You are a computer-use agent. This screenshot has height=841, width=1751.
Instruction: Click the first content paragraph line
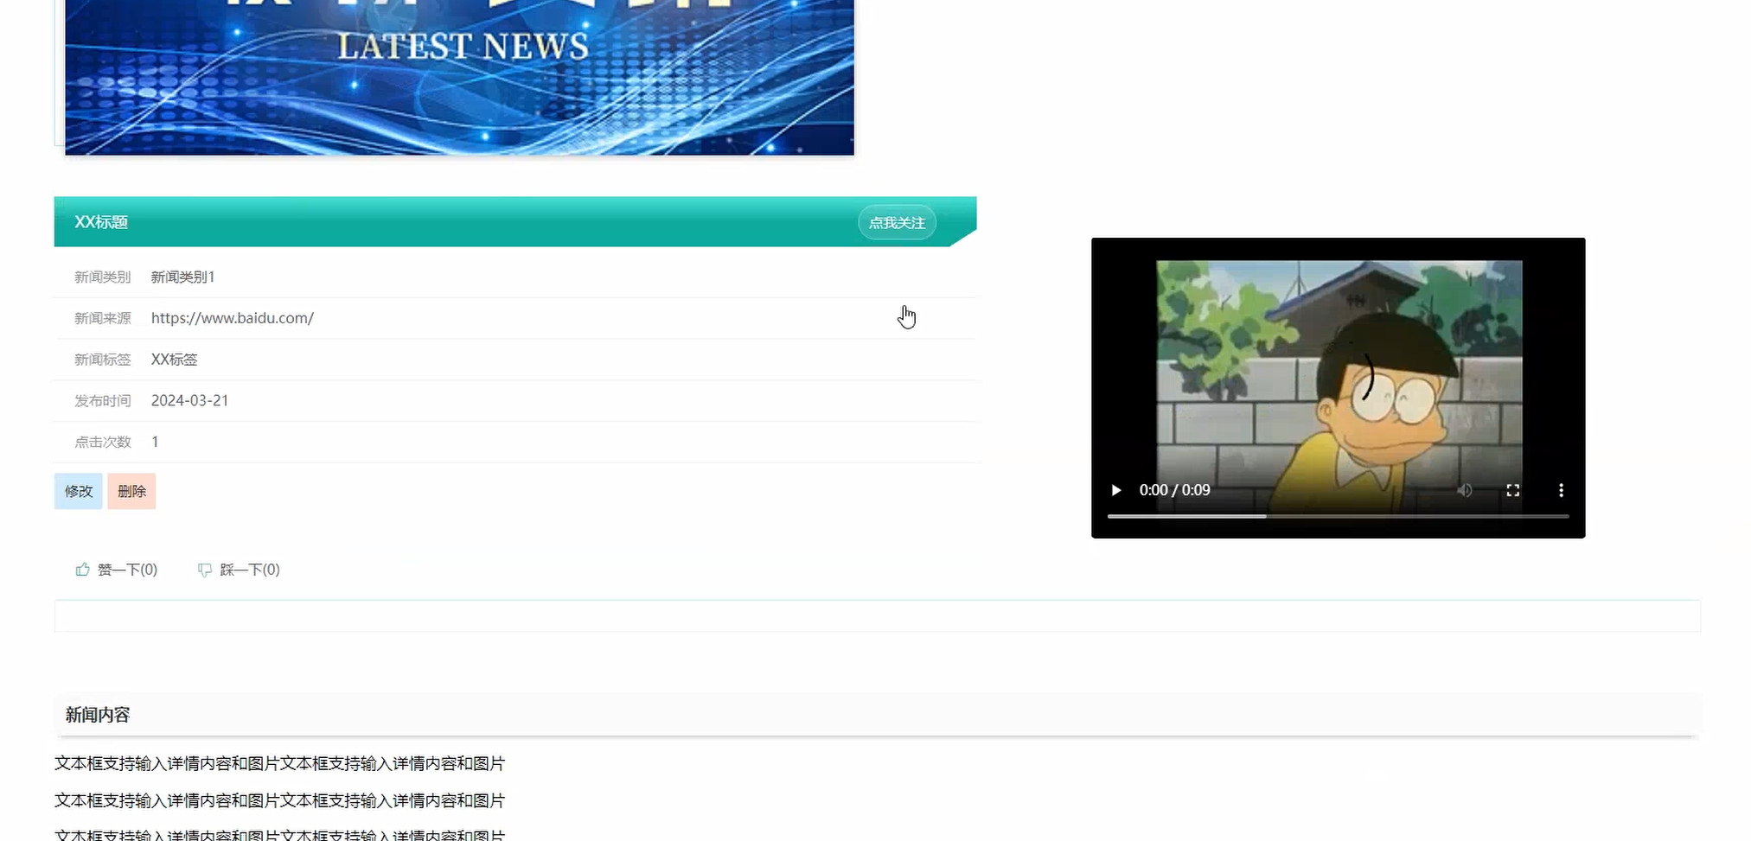click(x=280, y=763)
